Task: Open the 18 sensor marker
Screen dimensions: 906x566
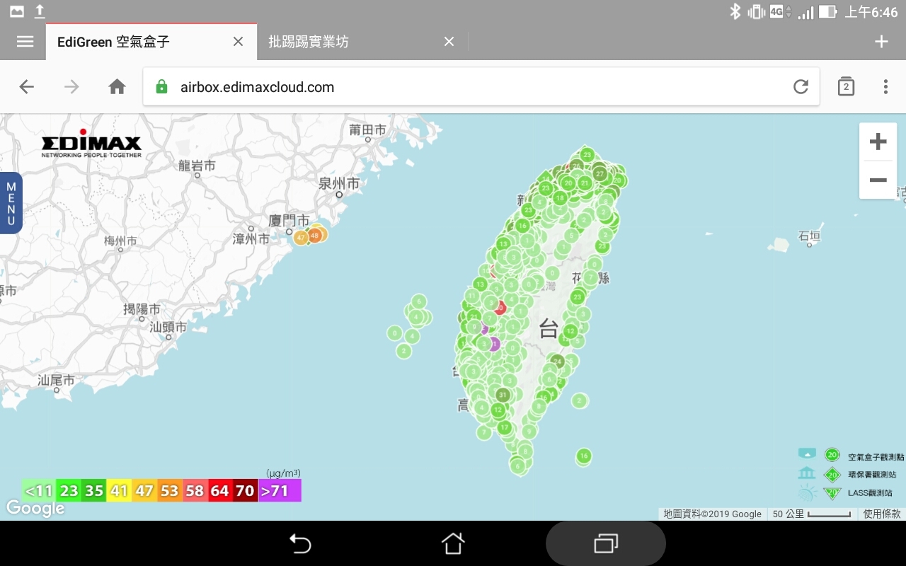Action: [x=560, y=198]
